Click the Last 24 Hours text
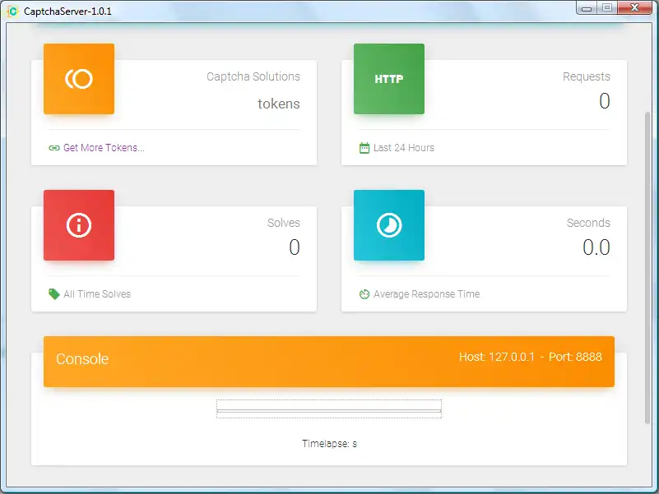 click(404, 148)
